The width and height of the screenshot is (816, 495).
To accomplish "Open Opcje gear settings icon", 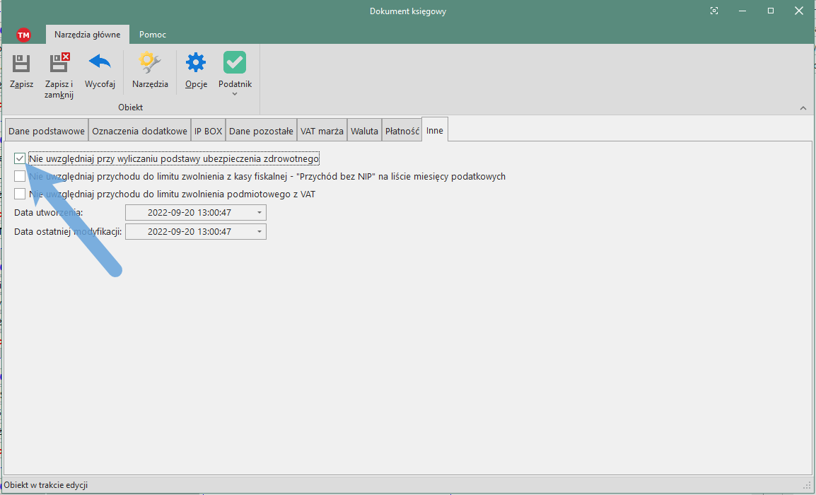I will pos(196,64).
